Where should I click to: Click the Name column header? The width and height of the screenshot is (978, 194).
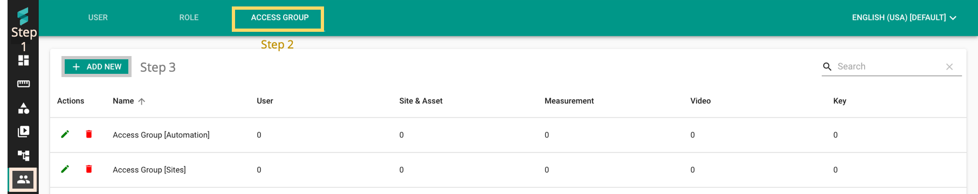[123, 101]
